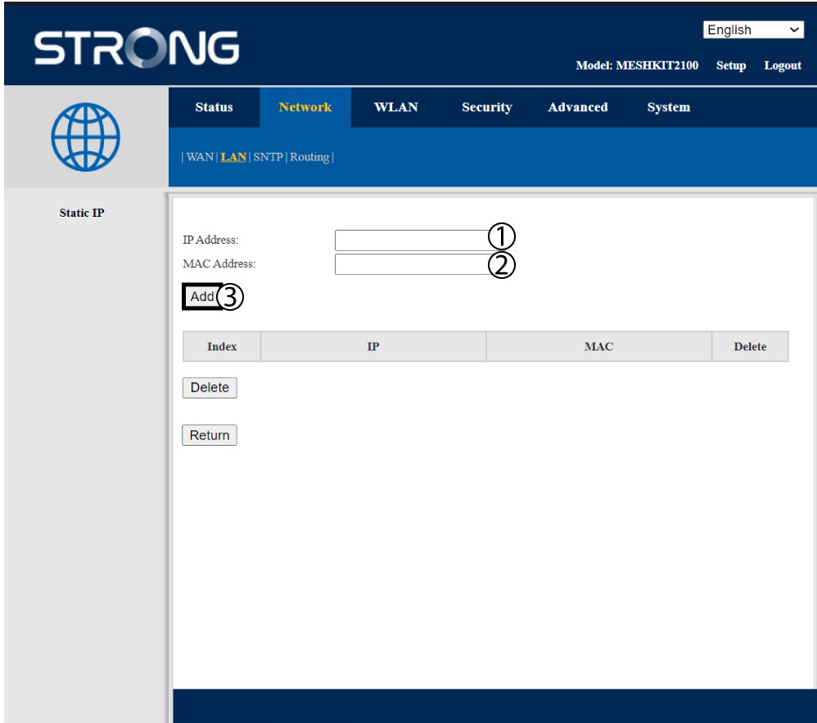
Task: Open the Advanced tab
Action: pyautogui.click(x=577, y=107)
